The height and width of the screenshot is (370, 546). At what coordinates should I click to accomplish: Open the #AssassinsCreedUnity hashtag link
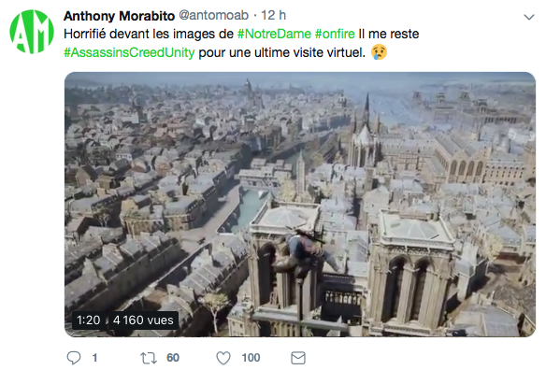129,52
